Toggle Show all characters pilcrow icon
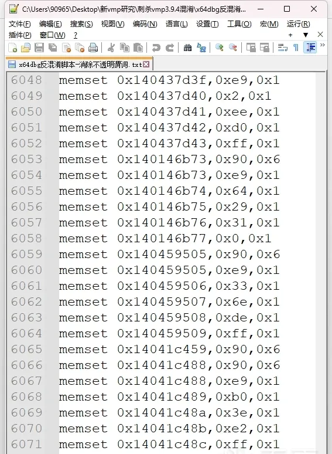 pyautogui.click(x=296, y=48)
